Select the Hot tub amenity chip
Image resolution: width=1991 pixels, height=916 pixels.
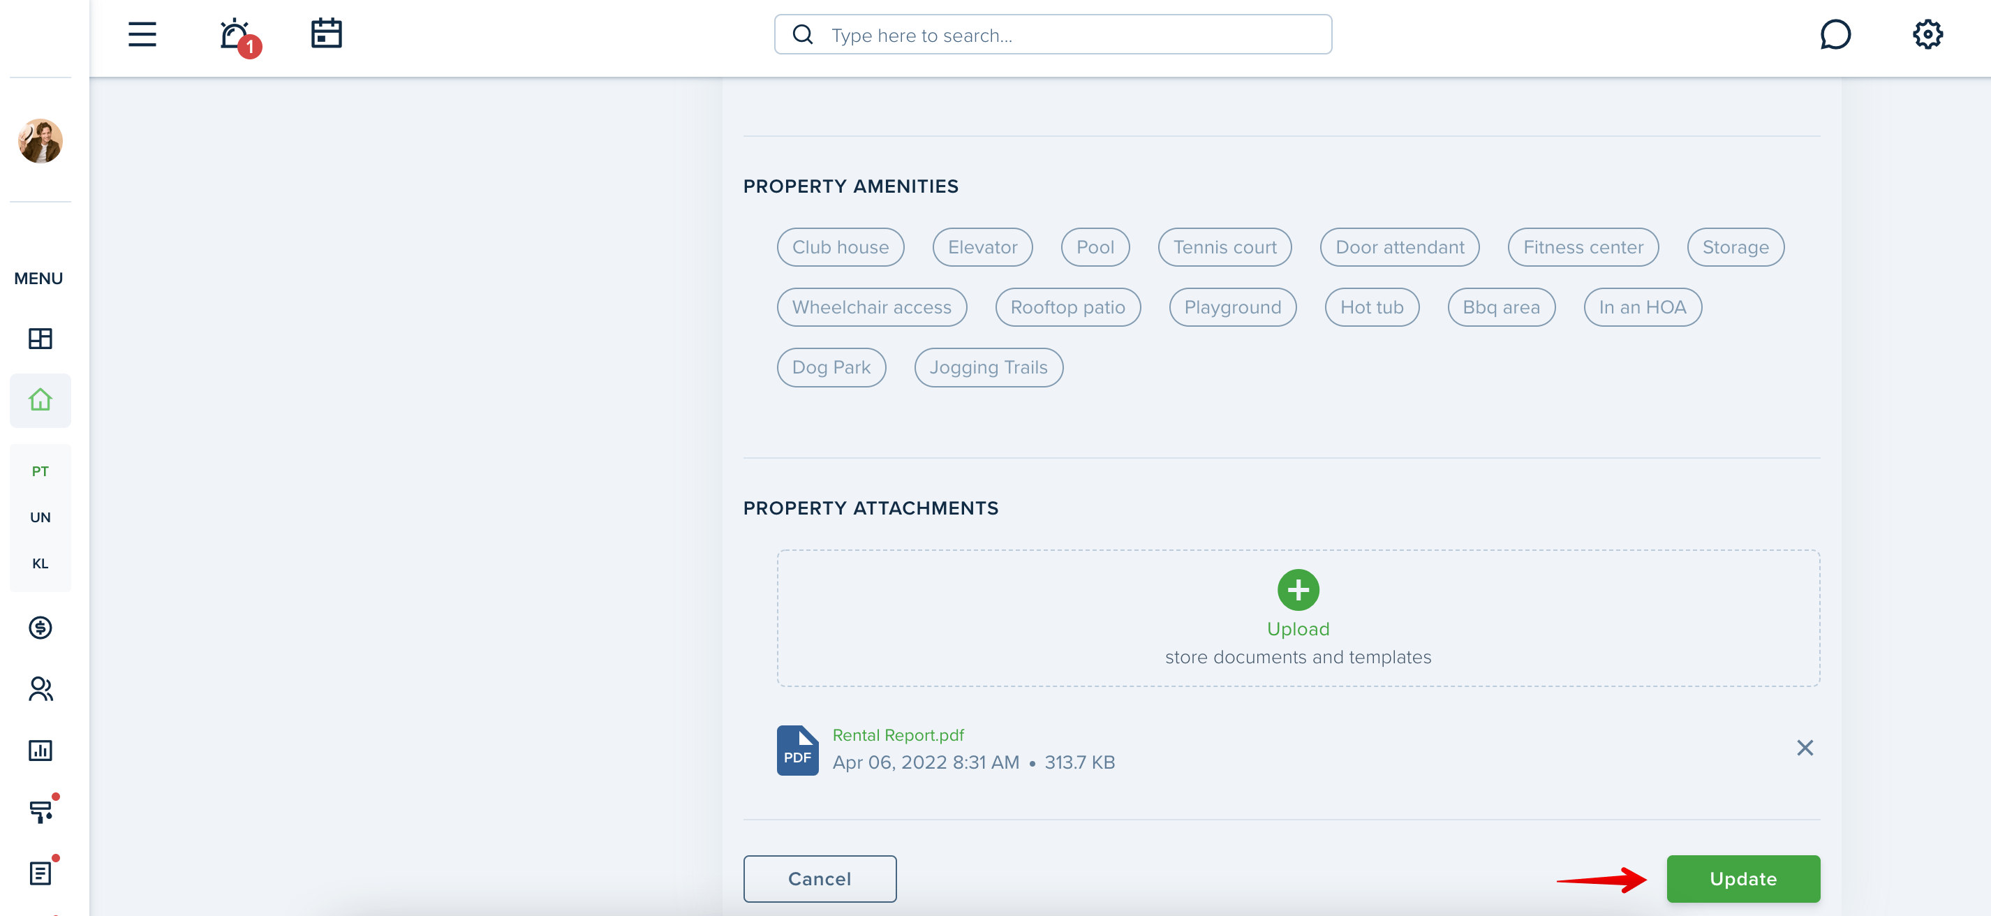(x=1372, y=308)
